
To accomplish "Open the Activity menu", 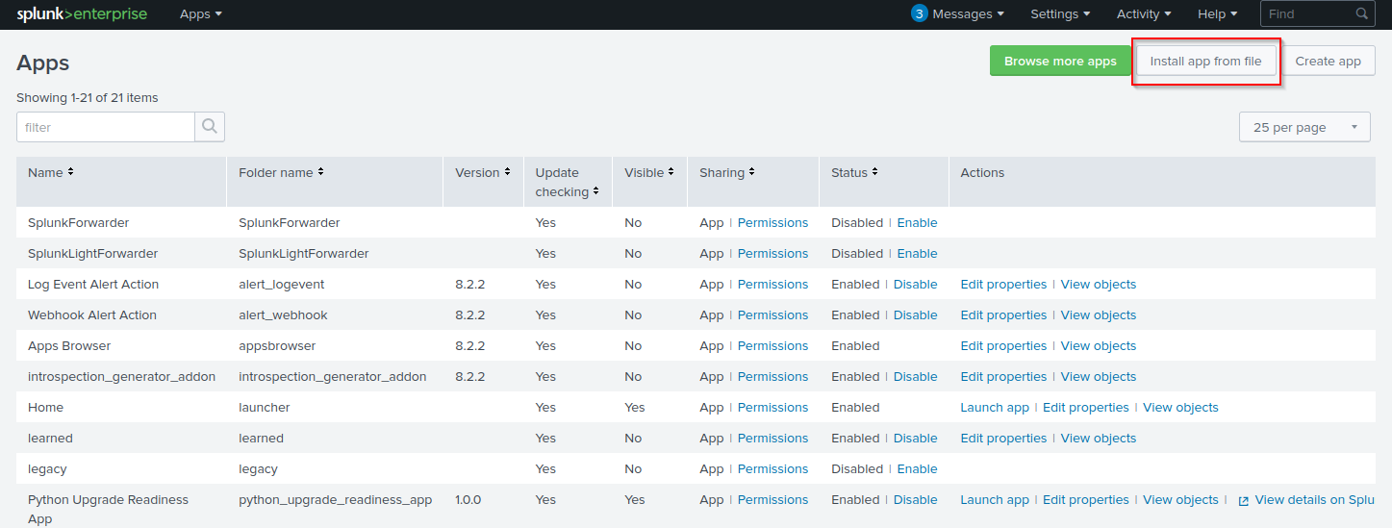I will (x=1144, y=14).
